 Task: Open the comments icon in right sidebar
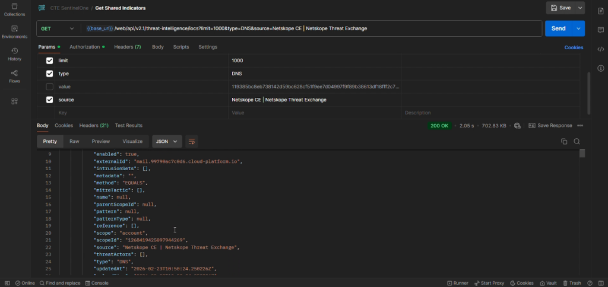coord(601,30)
